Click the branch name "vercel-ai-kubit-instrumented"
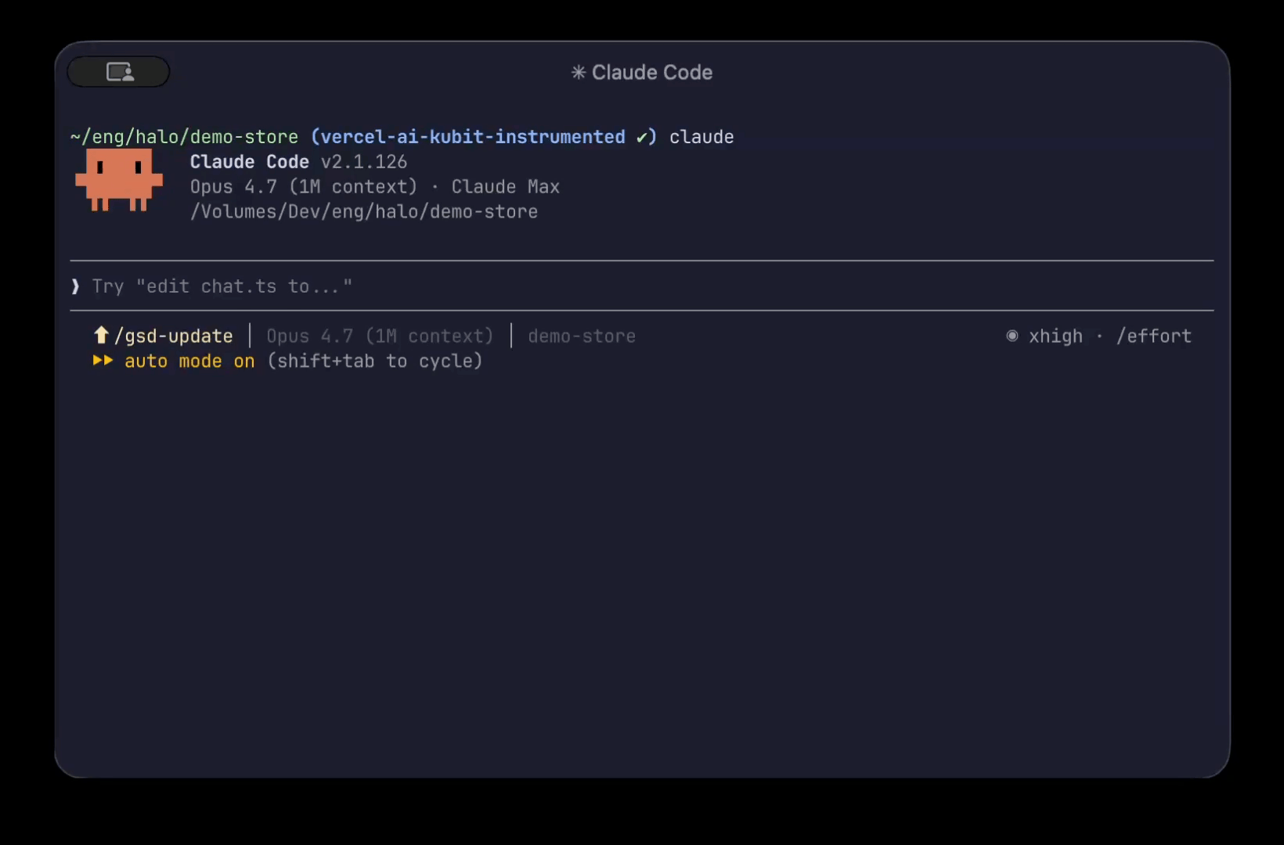 [473, 137]
